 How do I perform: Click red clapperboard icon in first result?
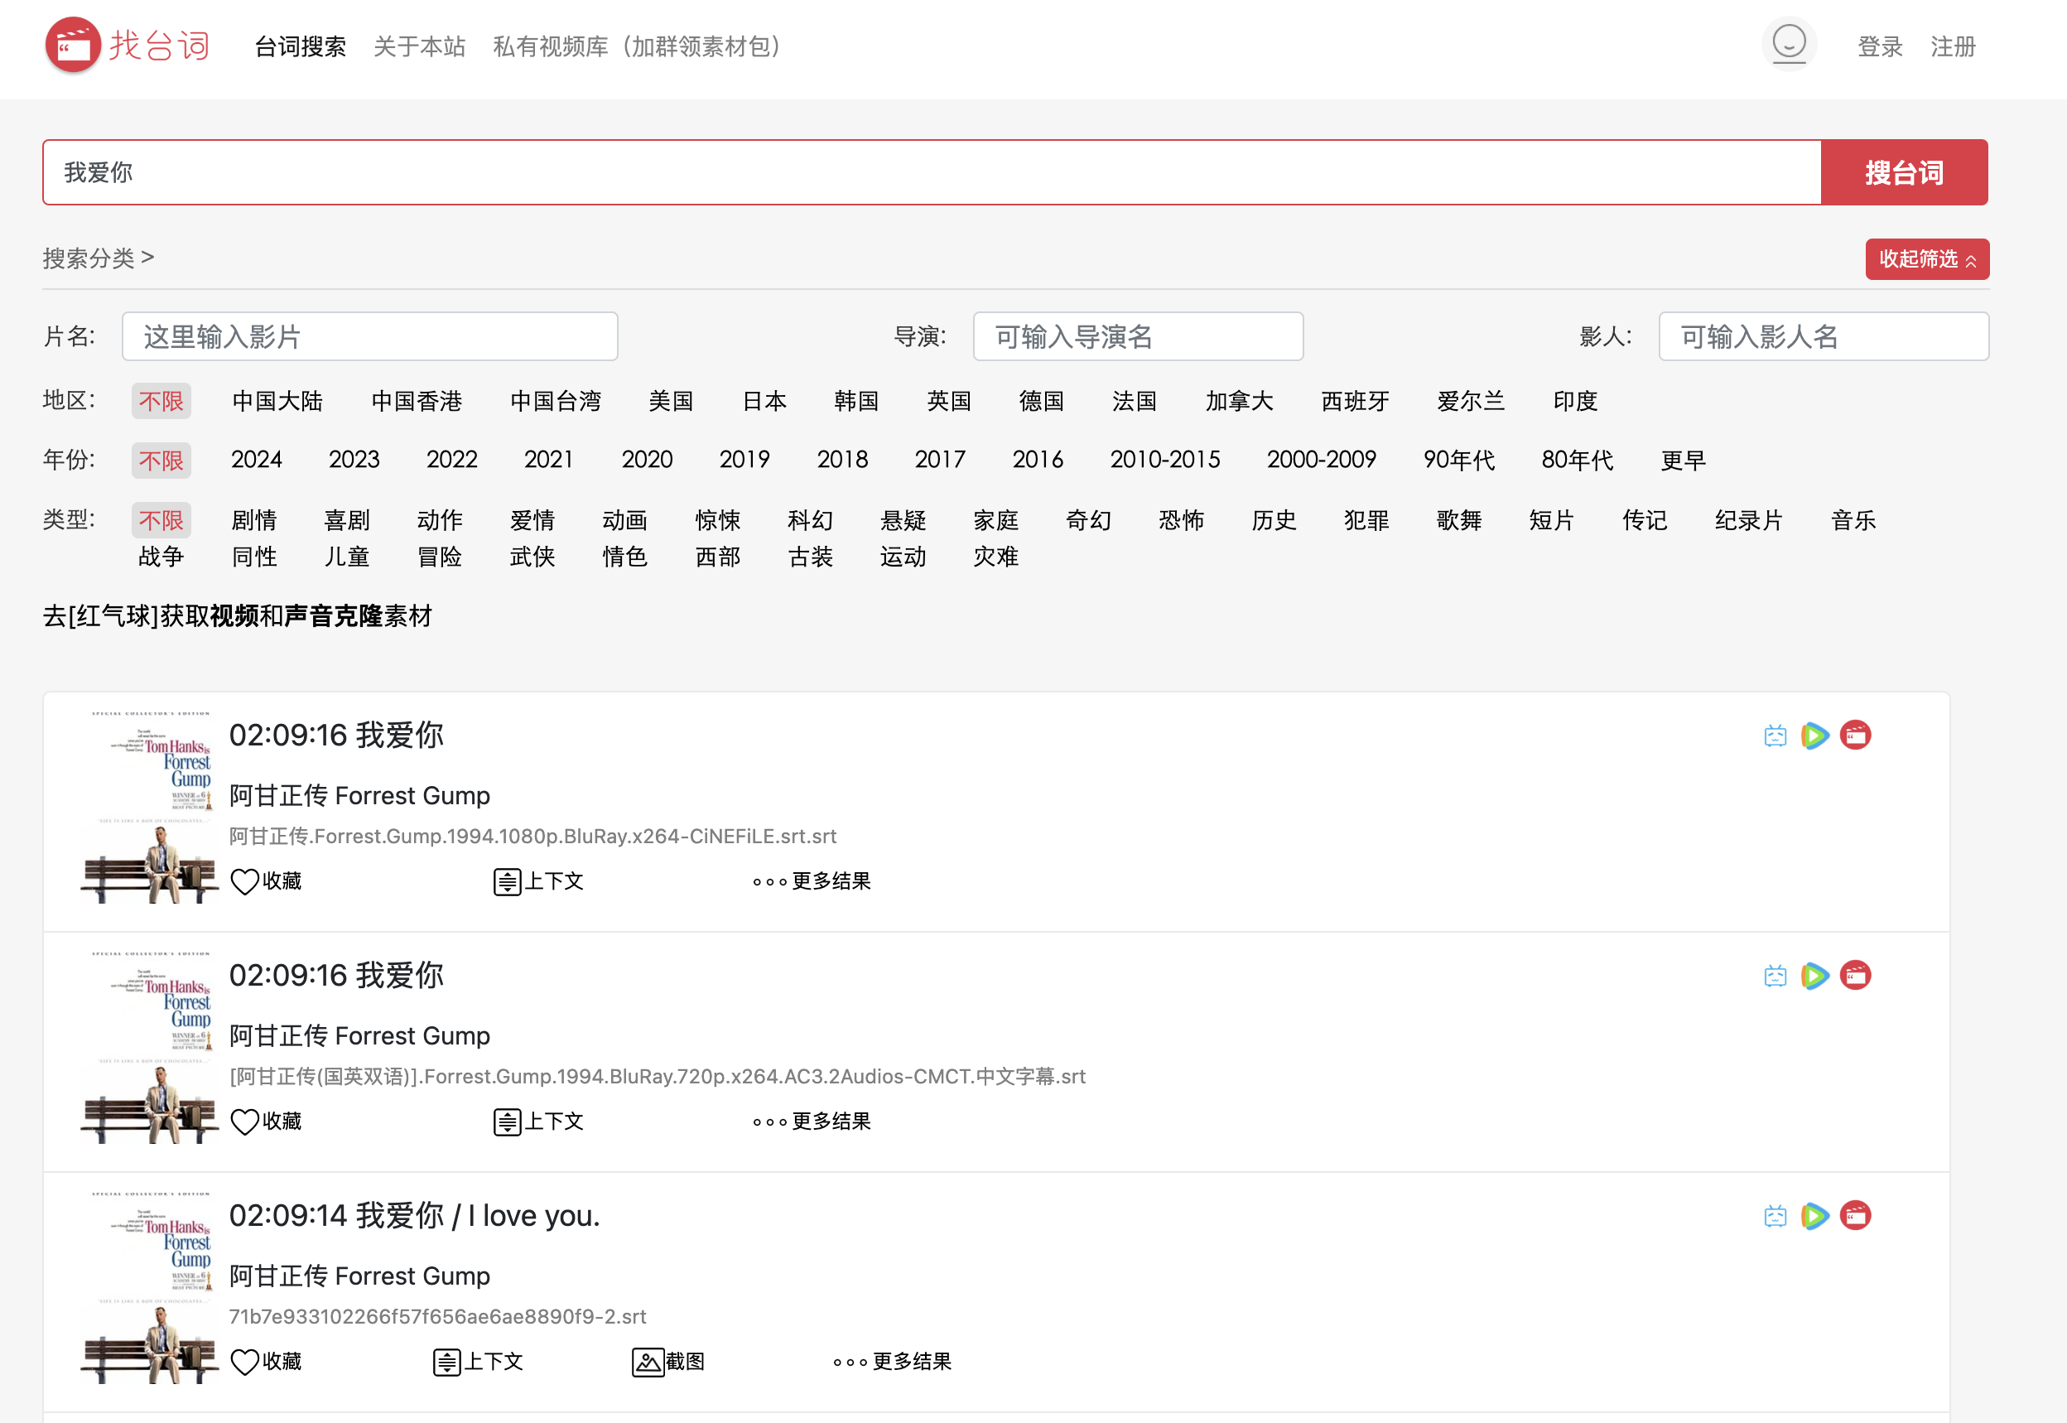(x=1856, y=736)
